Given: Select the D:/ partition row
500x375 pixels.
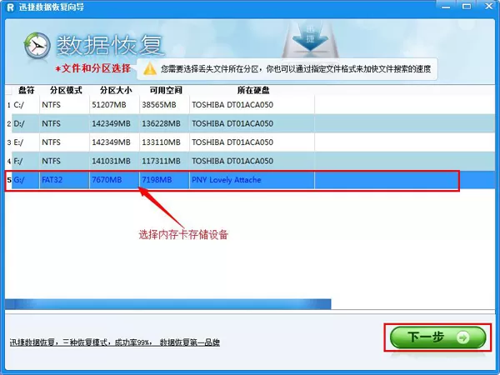Looking at the screenshot, I should pos(250,123).
